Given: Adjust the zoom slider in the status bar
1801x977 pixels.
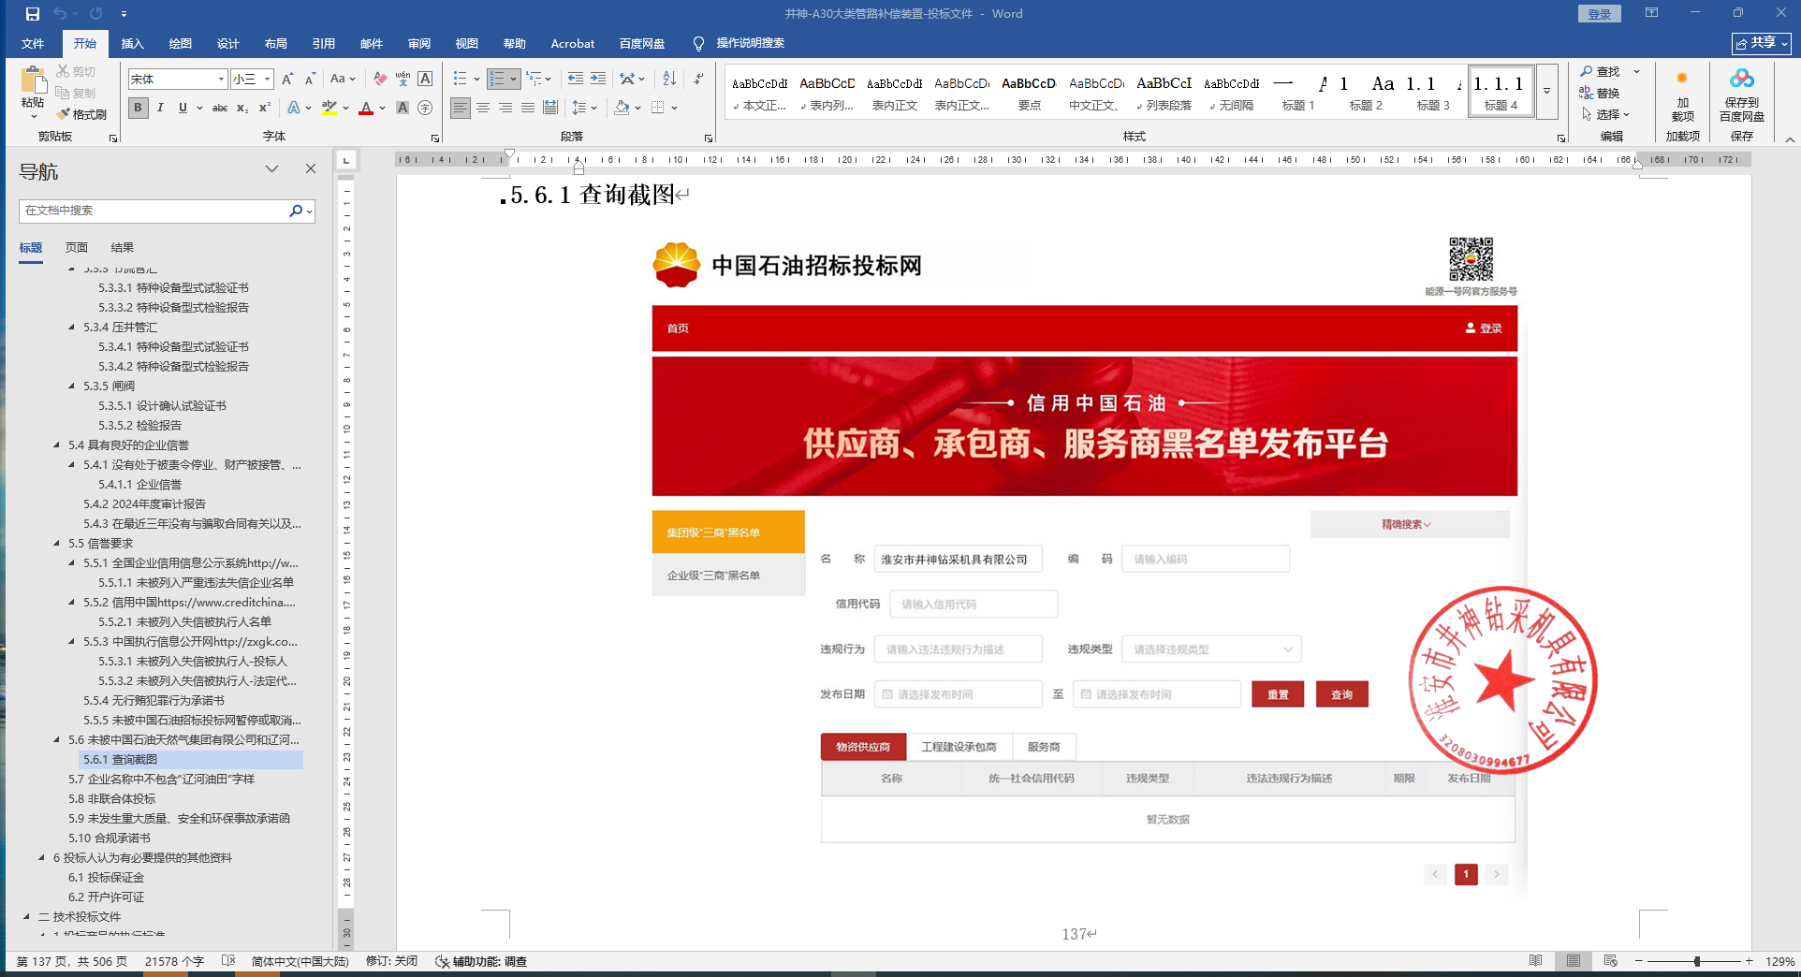Looking at the screenshot, I should 1696,961.
